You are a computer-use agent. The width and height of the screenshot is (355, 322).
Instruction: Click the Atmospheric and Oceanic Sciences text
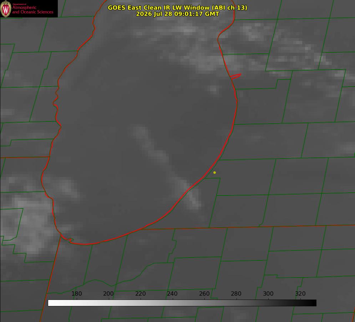click(32, 10)
